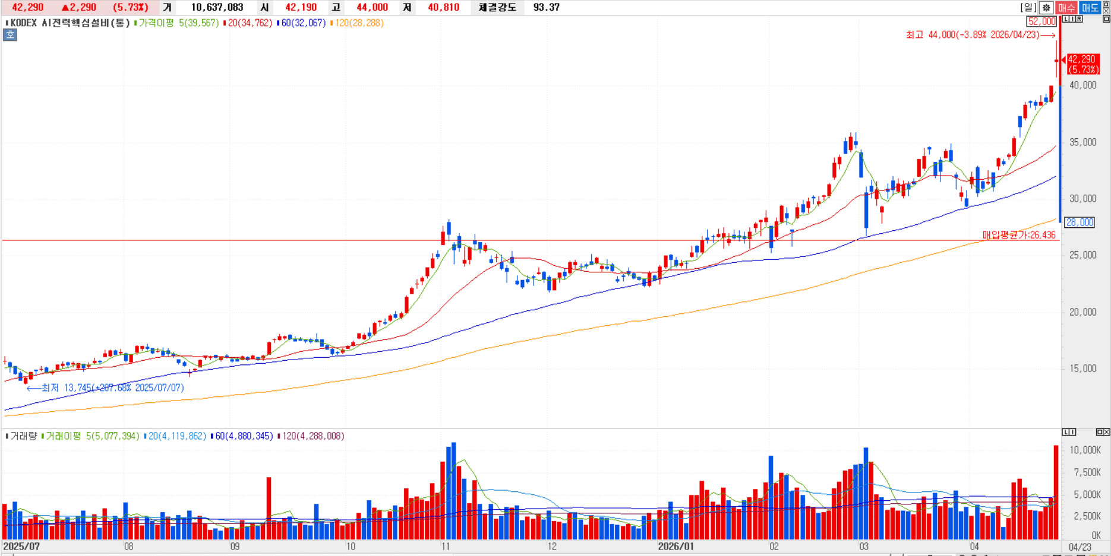Click the red 매수 buy button
Viewport: 1111px width, 556px height.
1067,8
